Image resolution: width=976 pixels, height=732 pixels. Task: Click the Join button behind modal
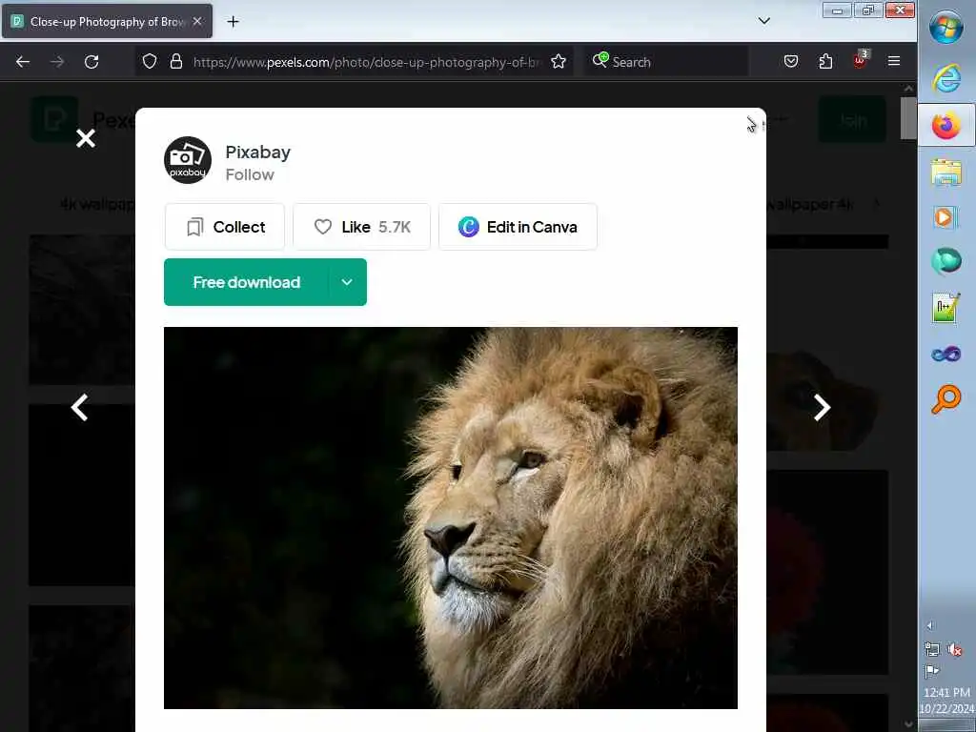(x=851, y=119)
